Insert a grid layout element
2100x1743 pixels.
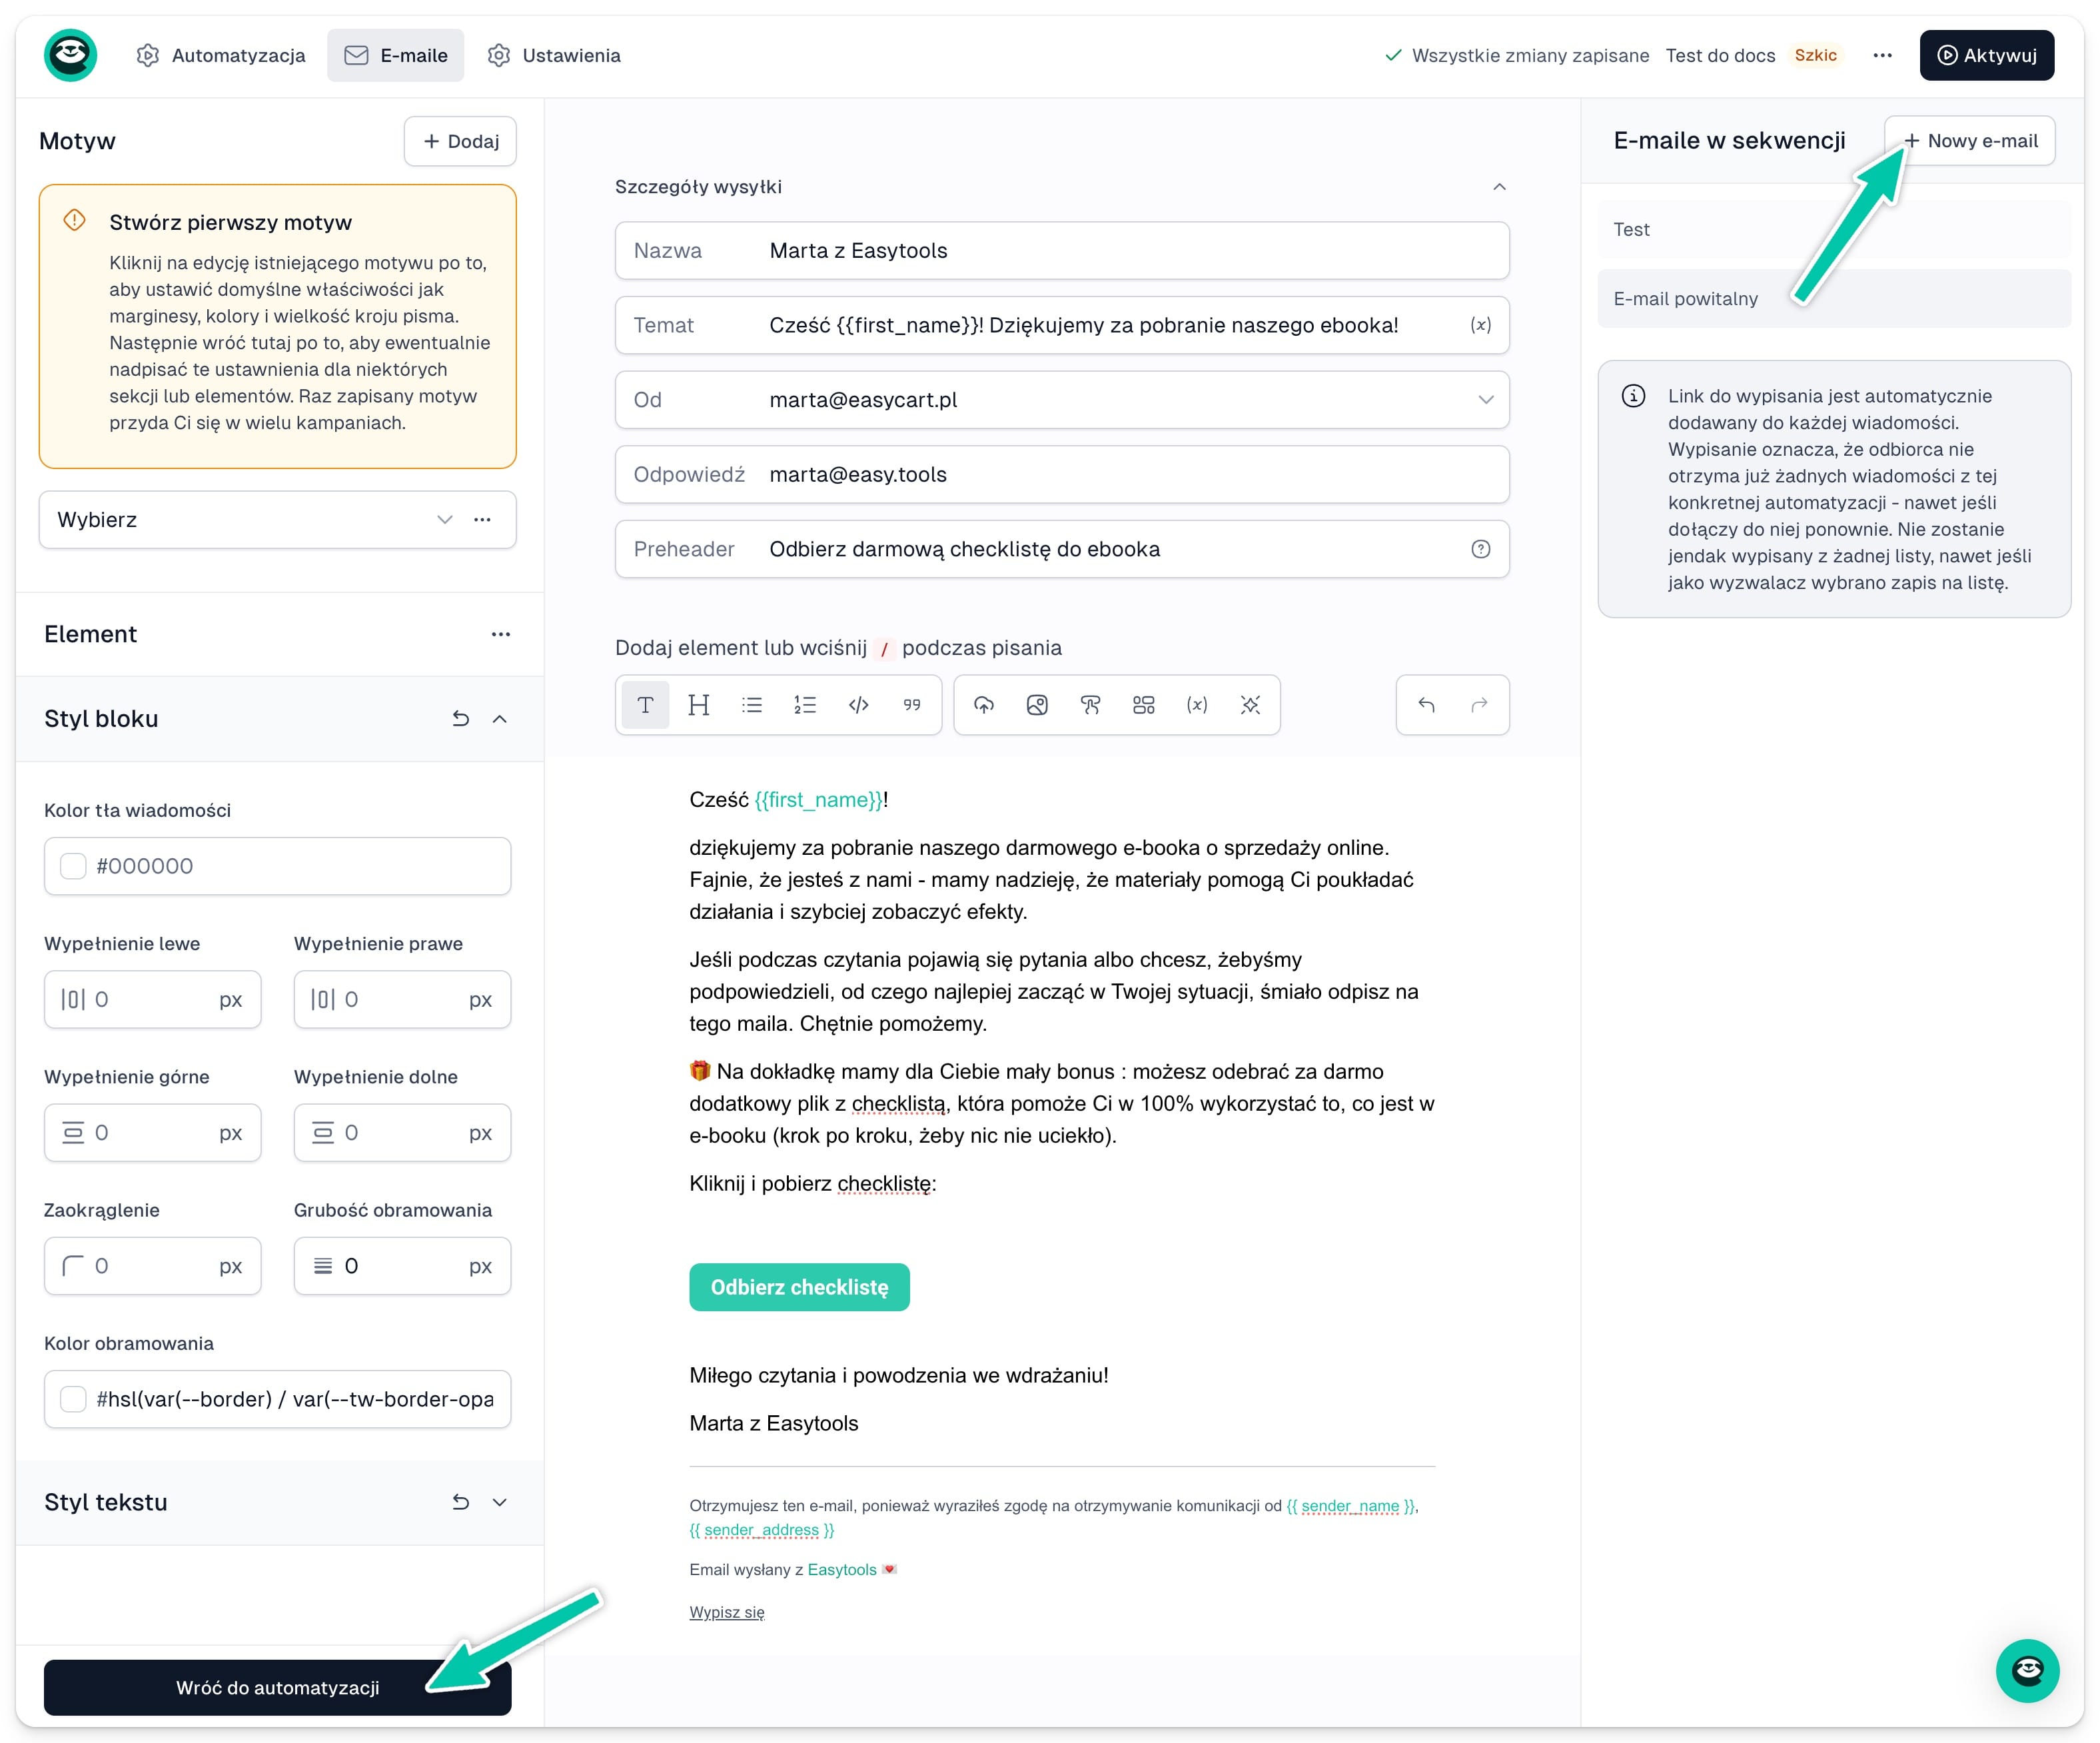(x=1143, y=705)
